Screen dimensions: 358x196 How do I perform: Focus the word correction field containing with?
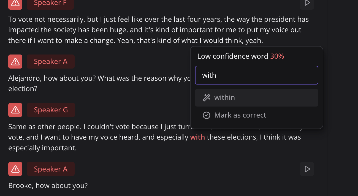pos(257,75)
